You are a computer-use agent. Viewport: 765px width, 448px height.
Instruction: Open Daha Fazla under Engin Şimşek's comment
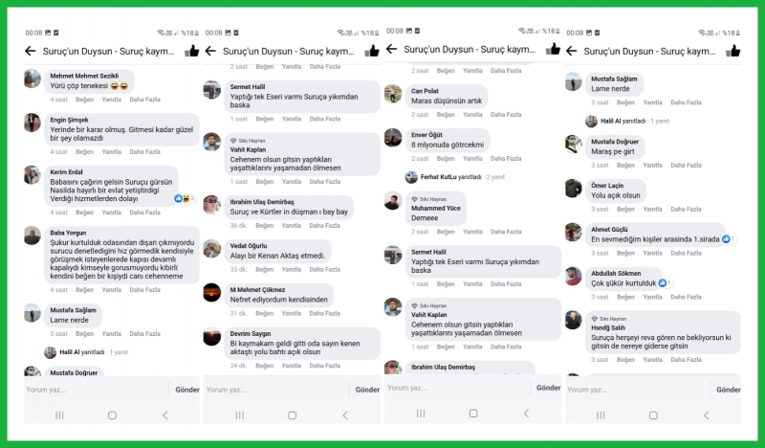pyautogui.click(x=145, y=152)
